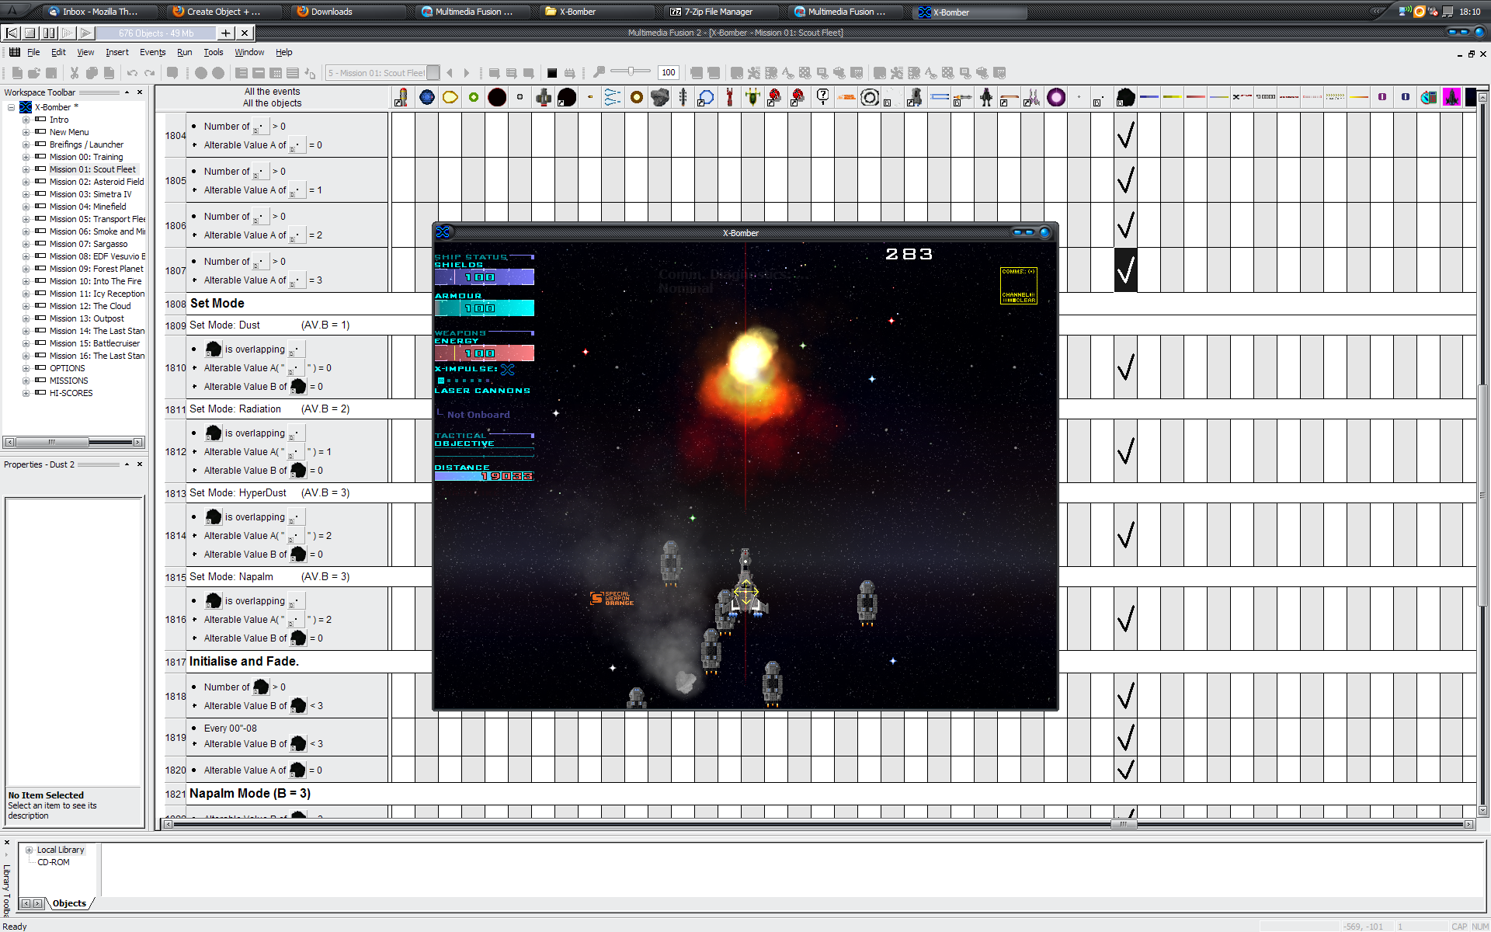
Task: Click the plus button beside the object counter
Action: pos(225,33)
